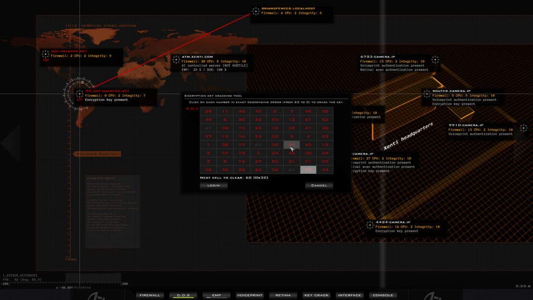The image size is (533, 300).
Task: Select grid cell numbered 12
Action: point(291,120)
